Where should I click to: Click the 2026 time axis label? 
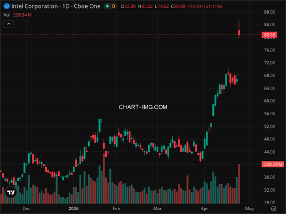coord(74,209)
